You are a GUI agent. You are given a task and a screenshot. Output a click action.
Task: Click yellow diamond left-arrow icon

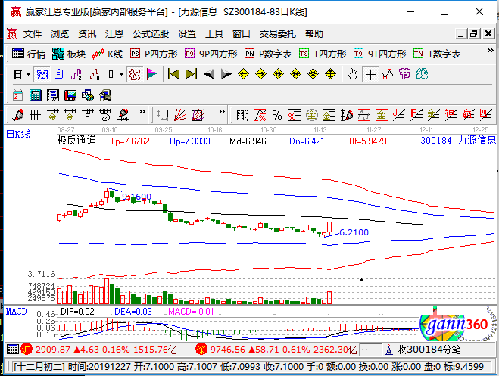[244, 74]
